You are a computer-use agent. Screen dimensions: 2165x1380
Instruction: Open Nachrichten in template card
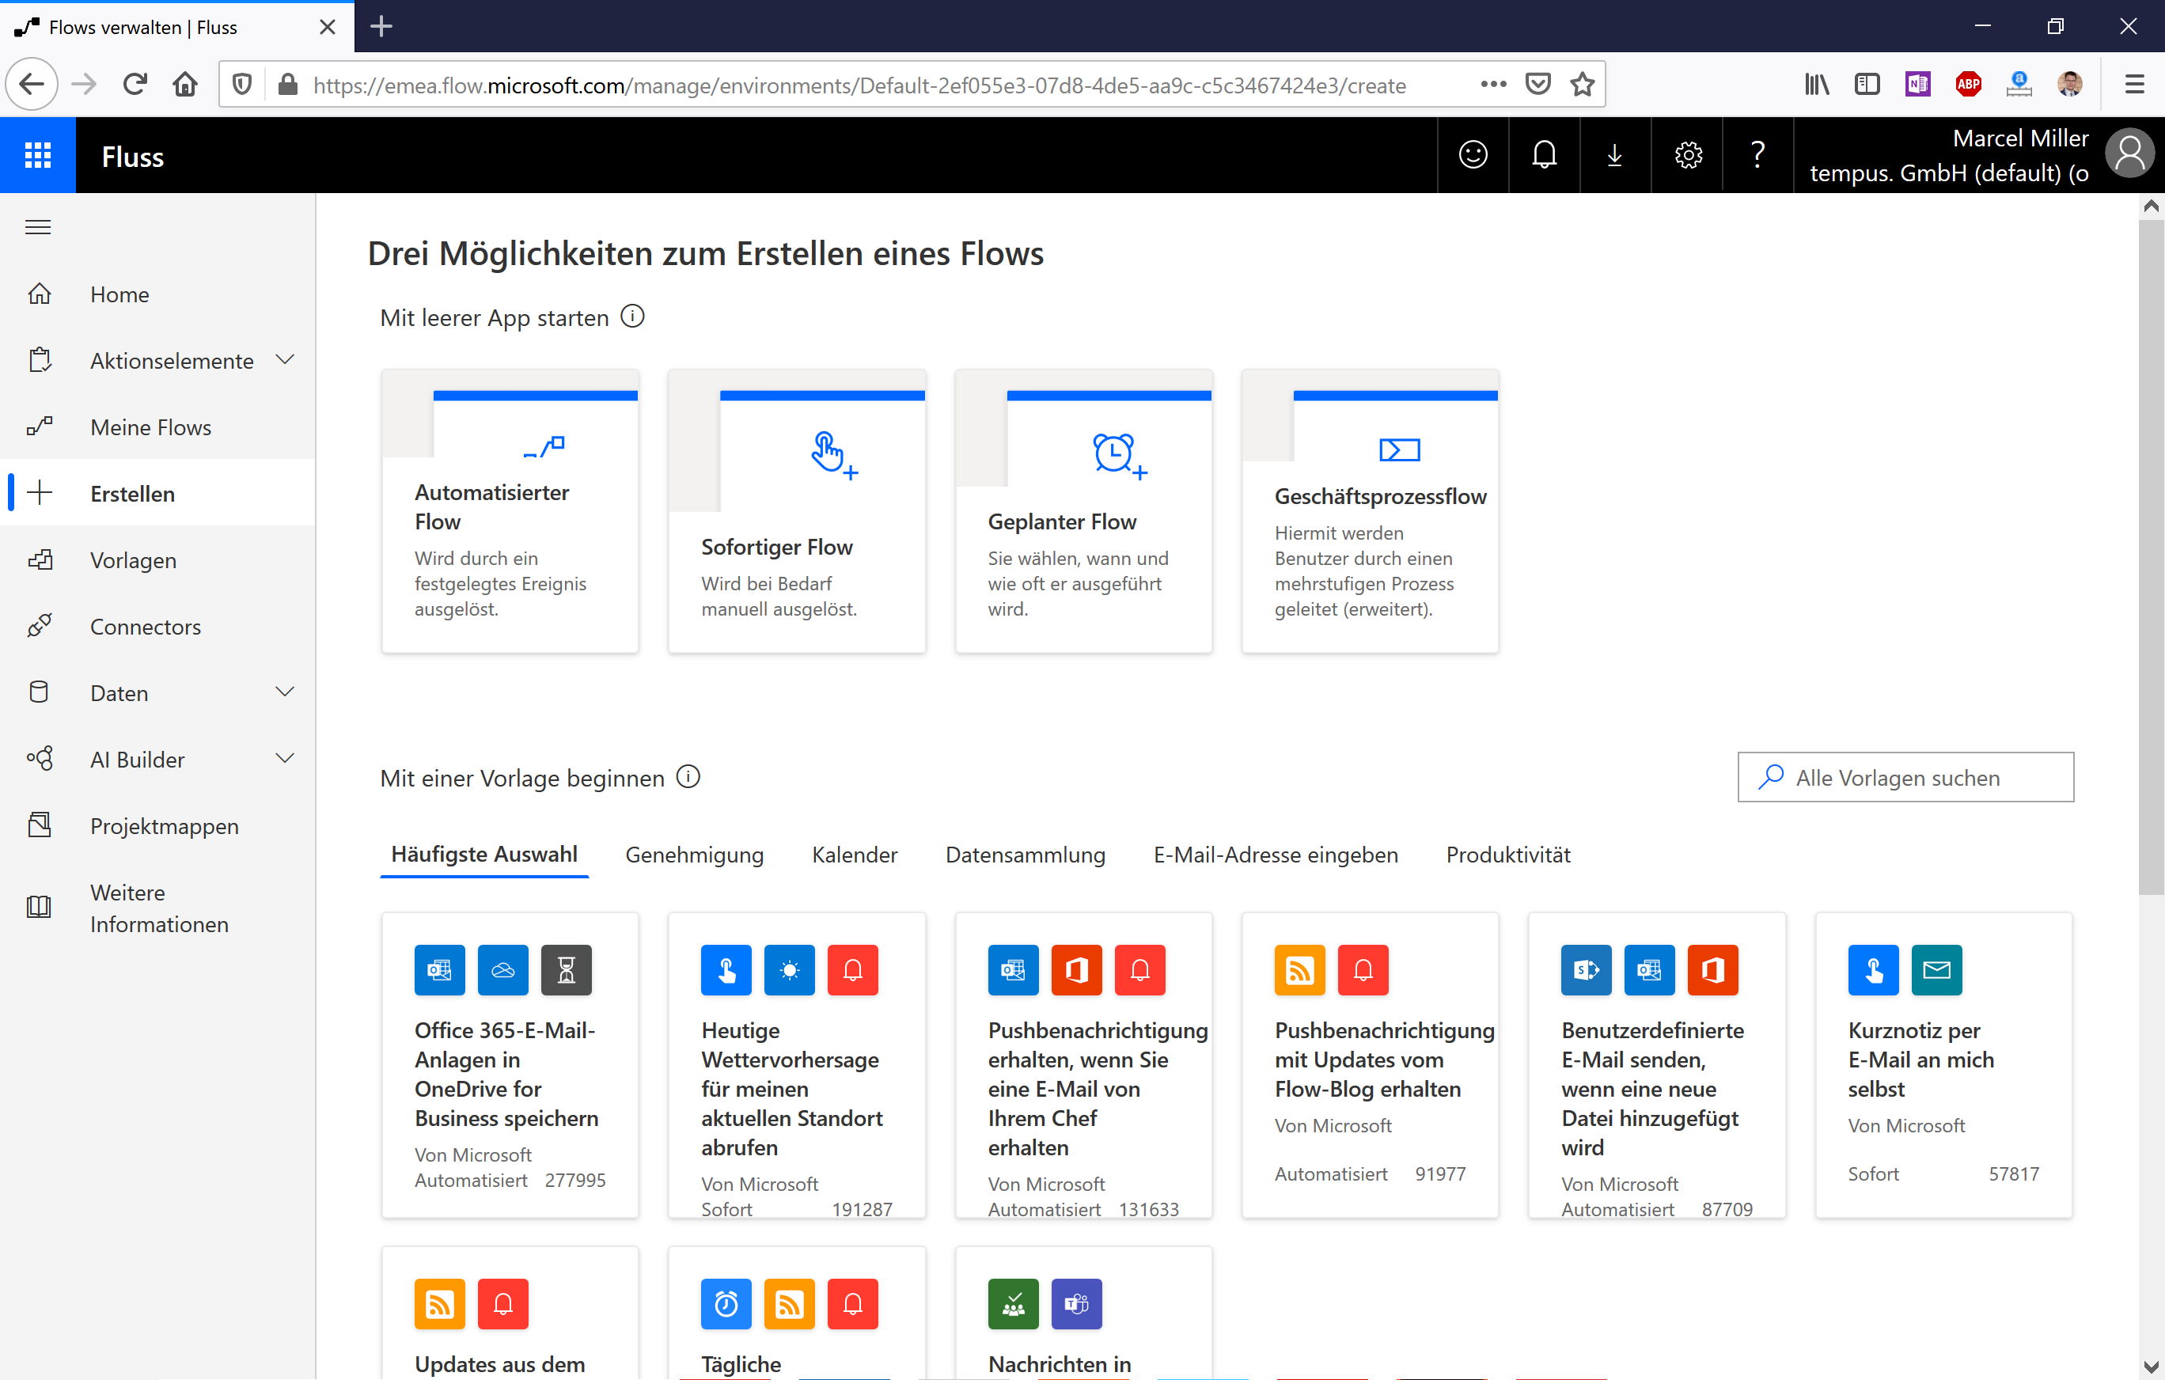(1083, 1313)
